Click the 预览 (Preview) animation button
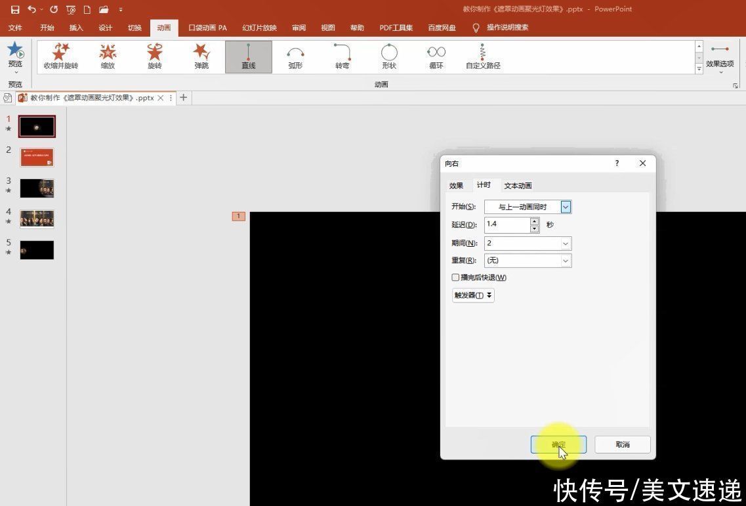This screenshot has height=506, width=746. click(15, 56)
